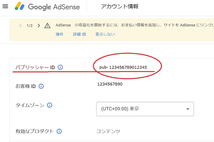214x142 pixels.
Task: Open the hamburger main menu
Action: 5,7
